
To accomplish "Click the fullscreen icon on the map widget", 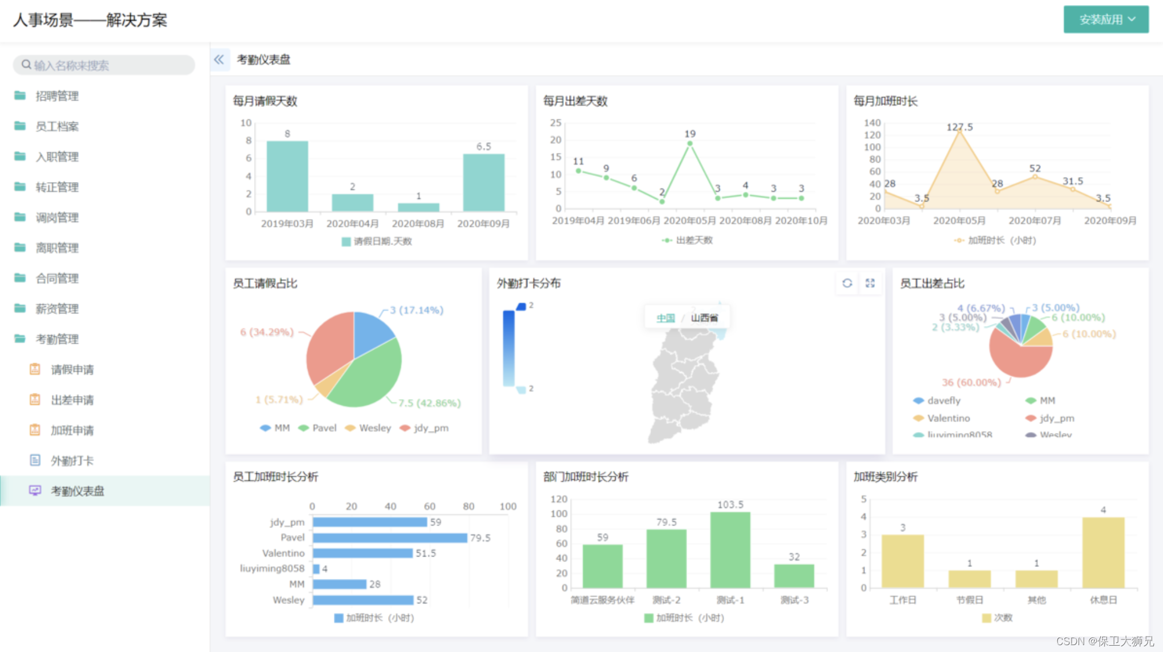I will pos(870,283).
